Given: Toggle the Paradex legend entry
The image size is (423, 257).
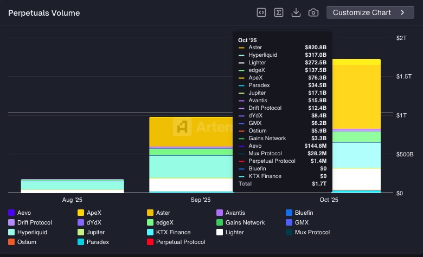Looking at the screenshot, I should pyautogui.click(x=98, y=242).
